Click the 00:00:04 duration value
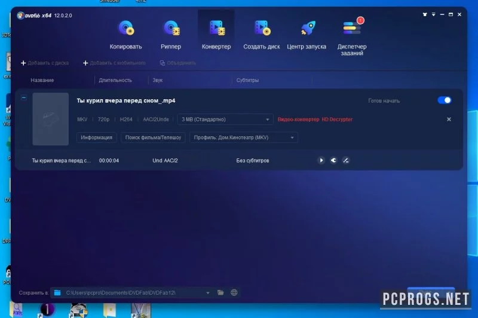478x318 pixels. coord(109,160)
